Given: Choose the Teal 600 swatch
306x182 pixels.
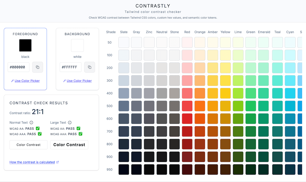Looking at the screenshot, I should coord(277,119).
